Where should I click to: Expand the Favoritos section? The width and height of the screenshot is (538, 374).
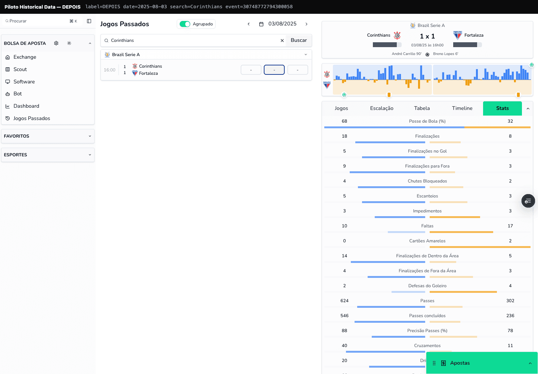[x=90, y=136]
